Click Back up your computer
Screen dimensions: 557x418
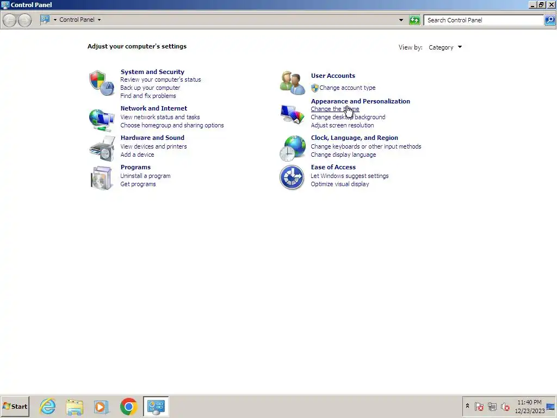[150, 88]
